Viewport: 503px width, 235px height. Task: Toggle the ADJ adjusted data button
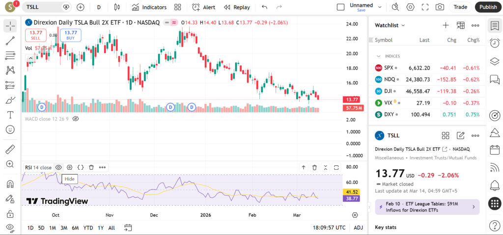click(358, 228)
